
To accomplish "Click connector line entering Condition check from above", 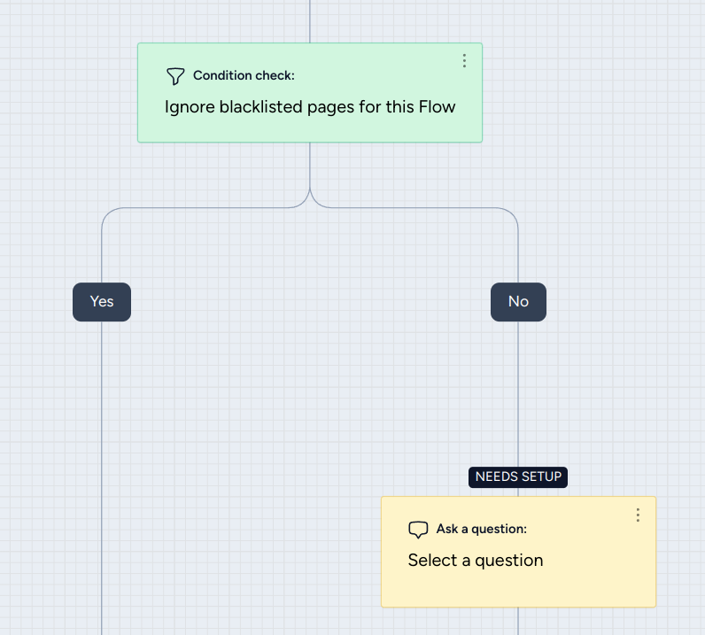I will [310, 21].
